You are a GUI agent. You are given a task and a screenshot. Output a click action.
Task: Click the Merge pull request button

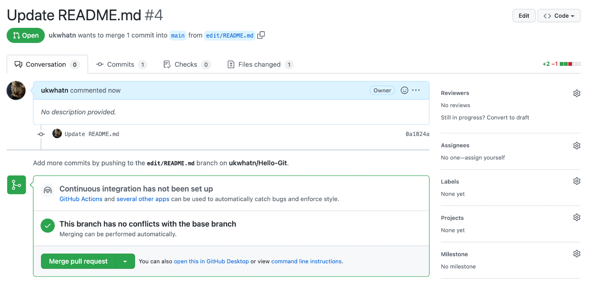tap(78, 261)
